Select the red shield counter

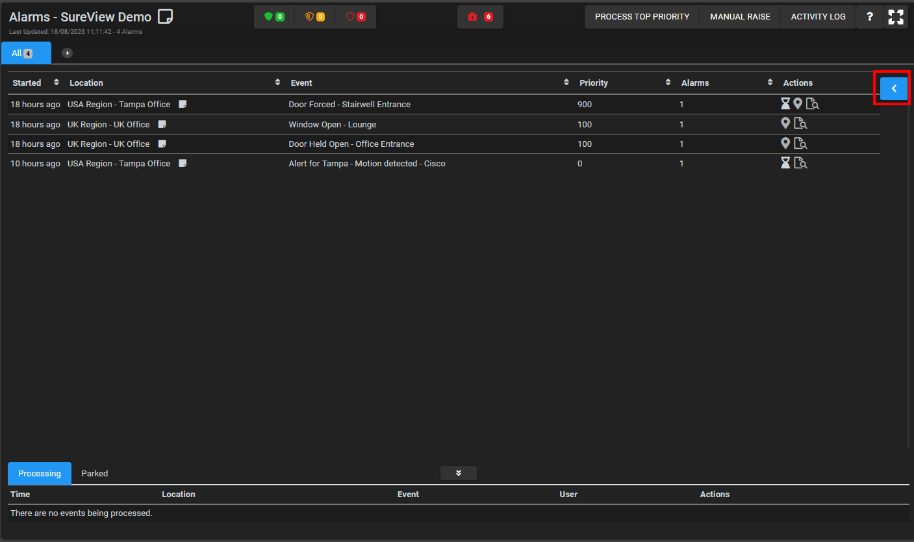point(355,17)
